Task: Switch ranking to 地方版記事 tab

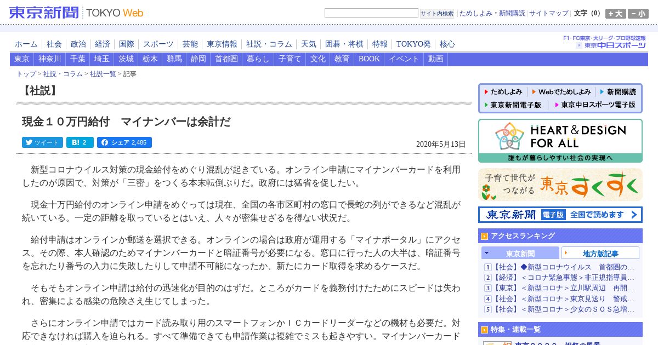Action: click(600, 253)
